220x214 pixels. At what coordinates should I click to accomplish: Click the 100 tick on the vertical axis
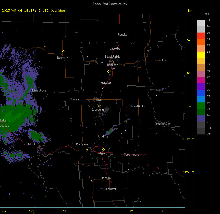187,40
